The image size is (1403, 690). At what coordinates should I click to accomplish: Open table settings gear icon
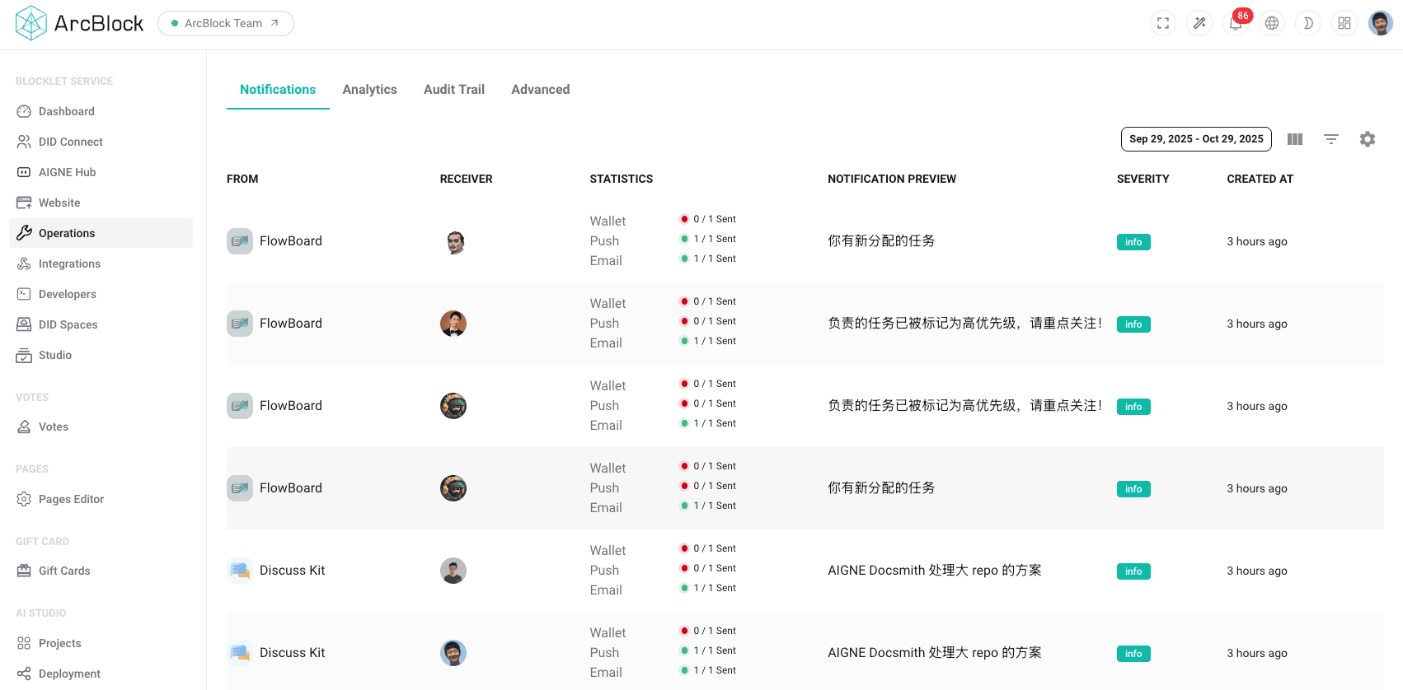(x=1368, y=139)
